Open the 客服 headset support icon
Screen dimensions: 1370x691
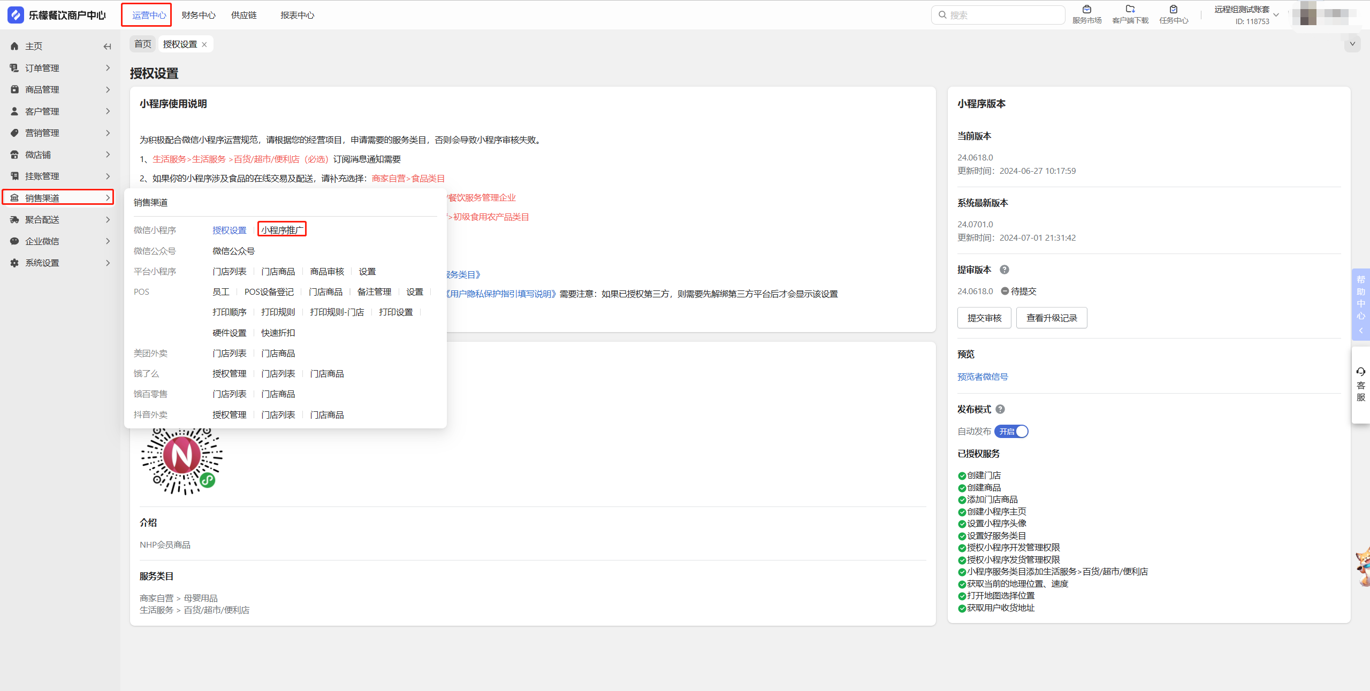[x=1360, y=372]
